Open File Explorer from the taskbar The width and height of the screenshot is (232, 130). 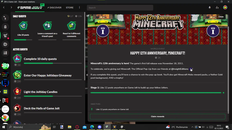(69, 127)
